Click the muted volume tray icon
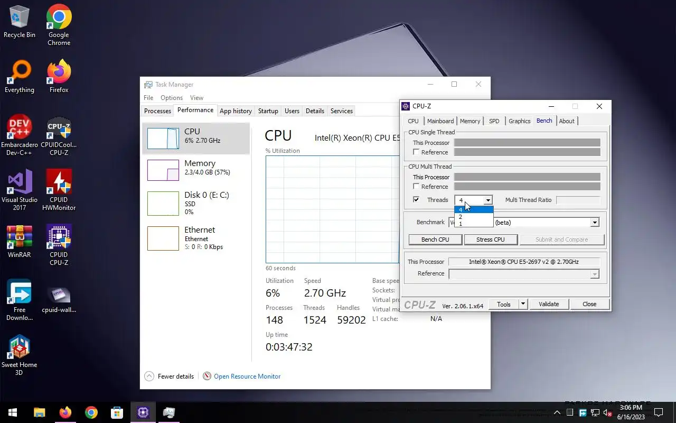Image resolution: width=676 pixels, height=423 pixels. tap(607, 413)
